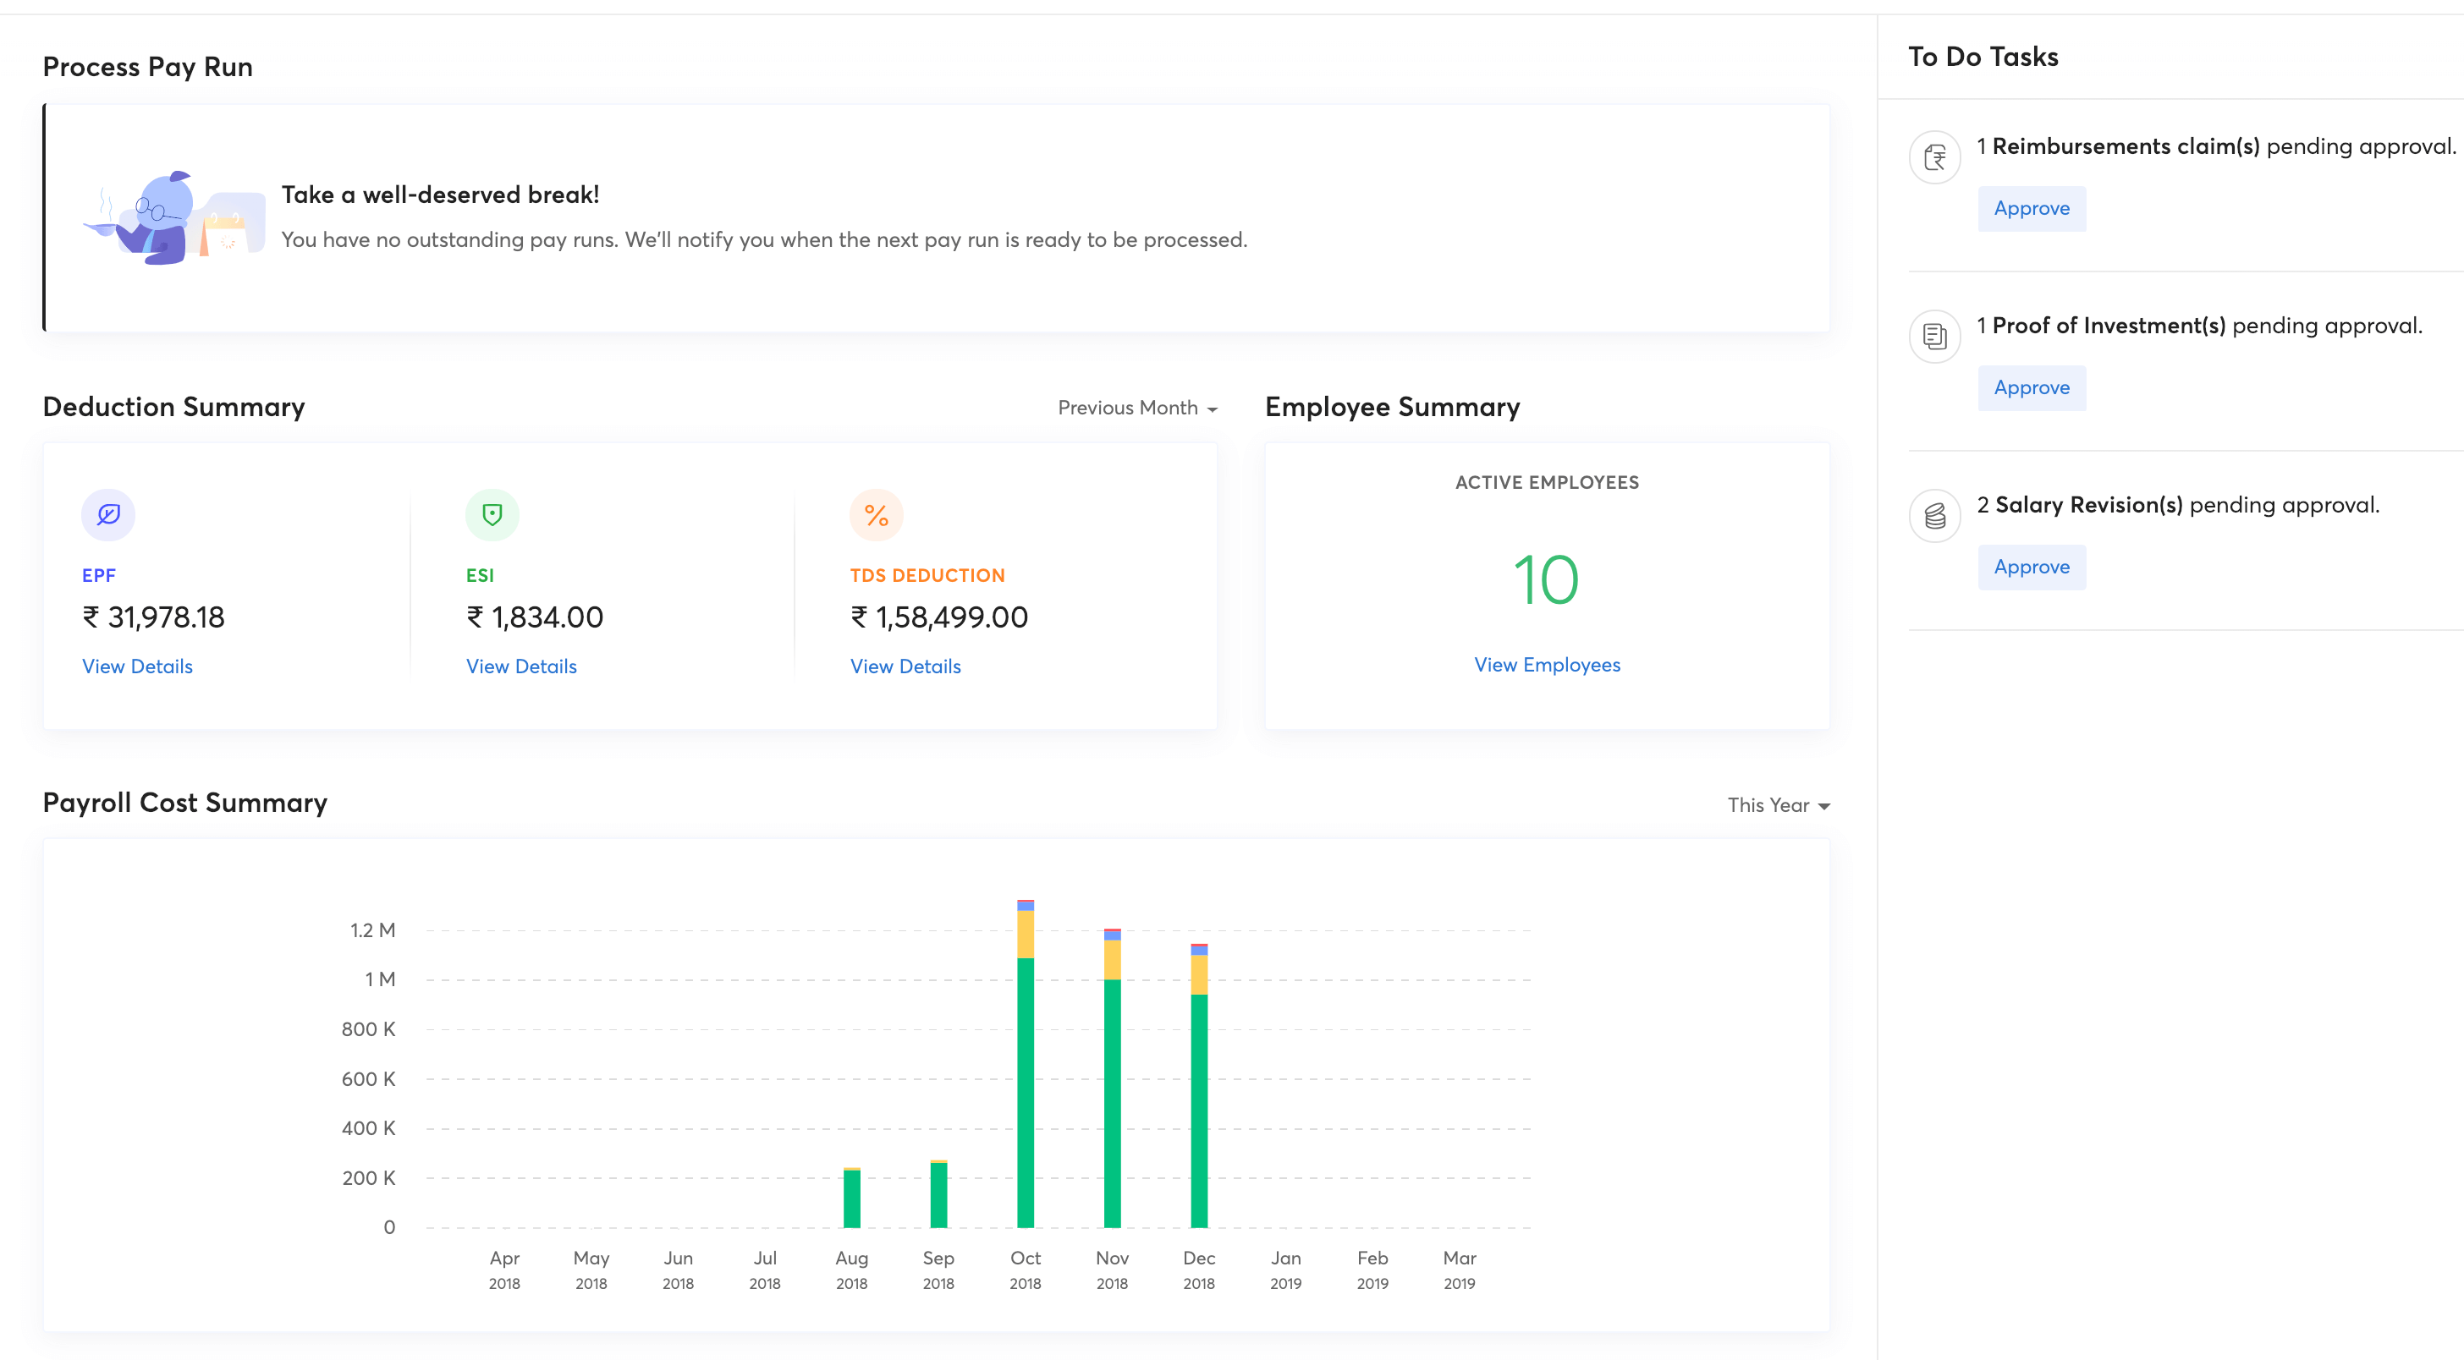This screenshot has width=2464, height=1360.
Task: Approve the pending Reimbursements claim
Action: pos(2031,209)
